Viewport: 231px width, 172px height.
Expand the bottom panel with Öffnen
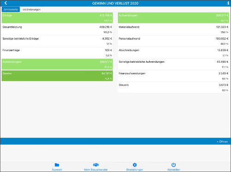(x=222, y=142)
